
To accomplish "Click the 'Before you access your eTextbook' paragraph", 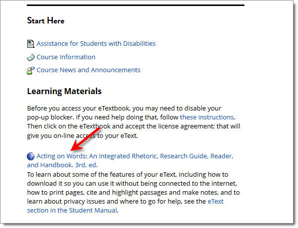I will pyautogui.click(x=134, y=122).
